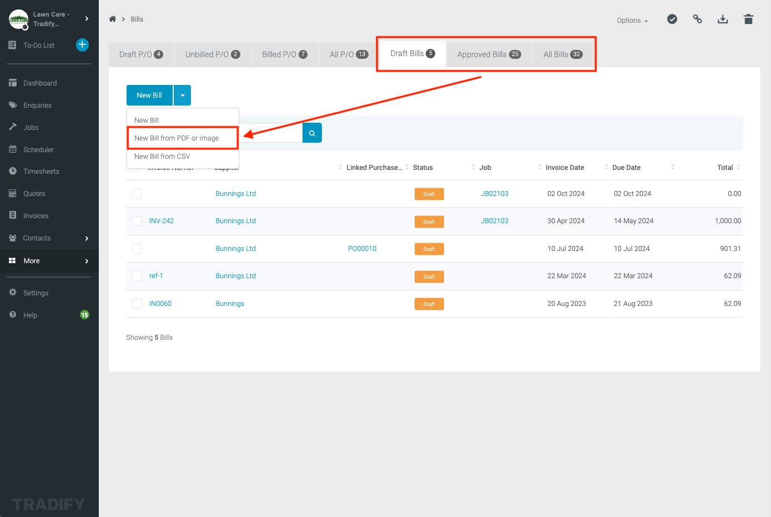Sort by the Status column header
The height and width of the screenshot is (517, 771).
tap(423, 167)
